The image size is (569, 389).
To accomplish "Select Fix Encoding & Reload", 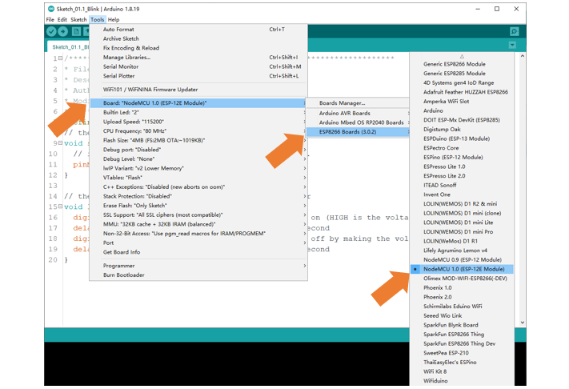I will 198,48.
